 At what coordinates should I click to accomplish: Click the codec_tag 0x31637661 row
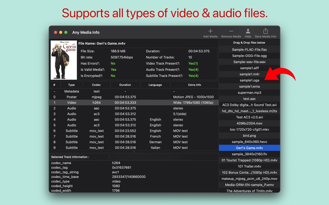134,168
